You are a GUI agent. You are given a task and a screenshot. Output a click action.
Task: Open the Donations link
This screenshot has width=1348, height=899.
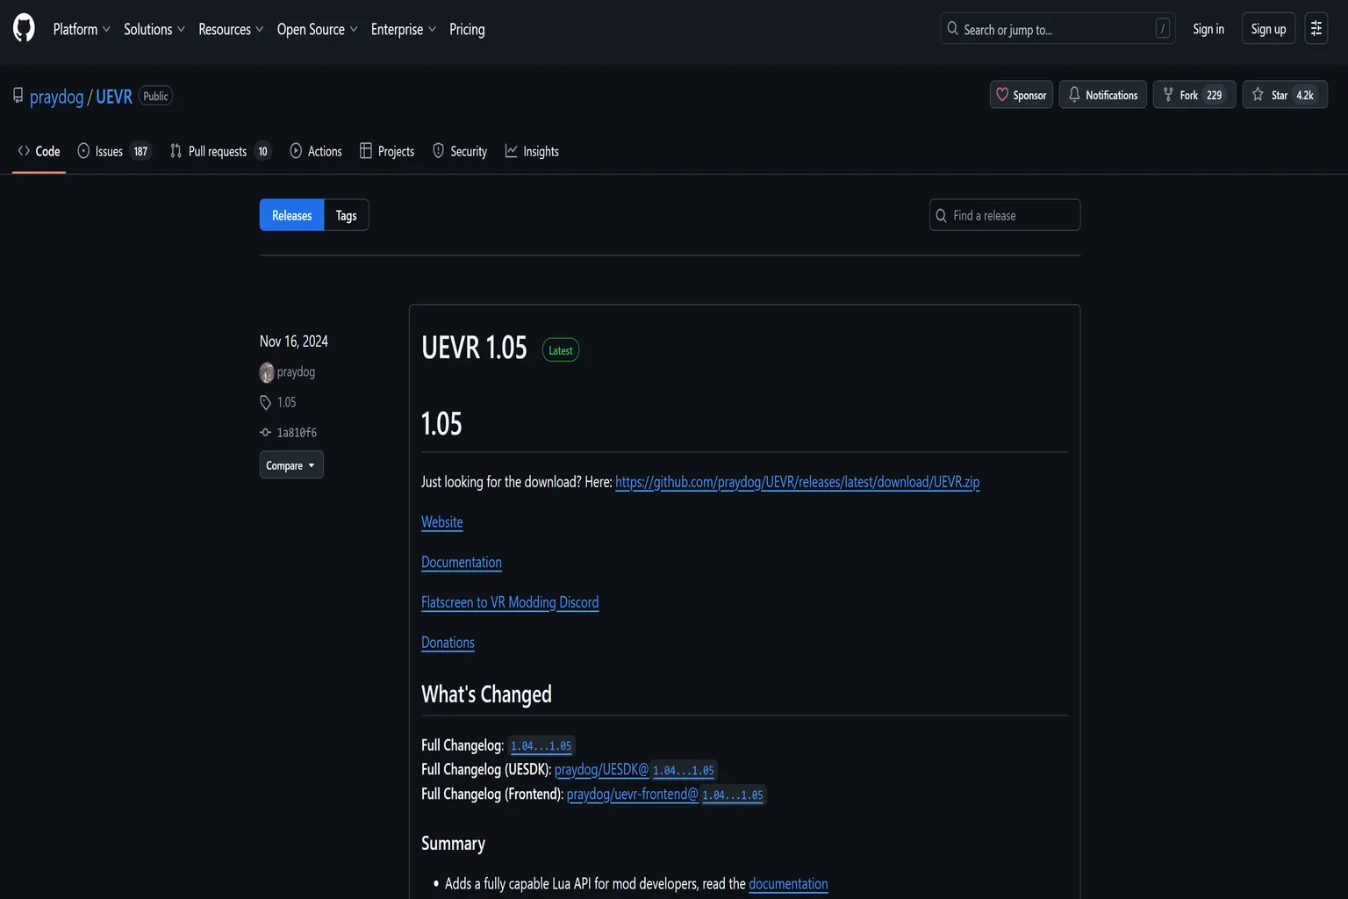(448, 643)
